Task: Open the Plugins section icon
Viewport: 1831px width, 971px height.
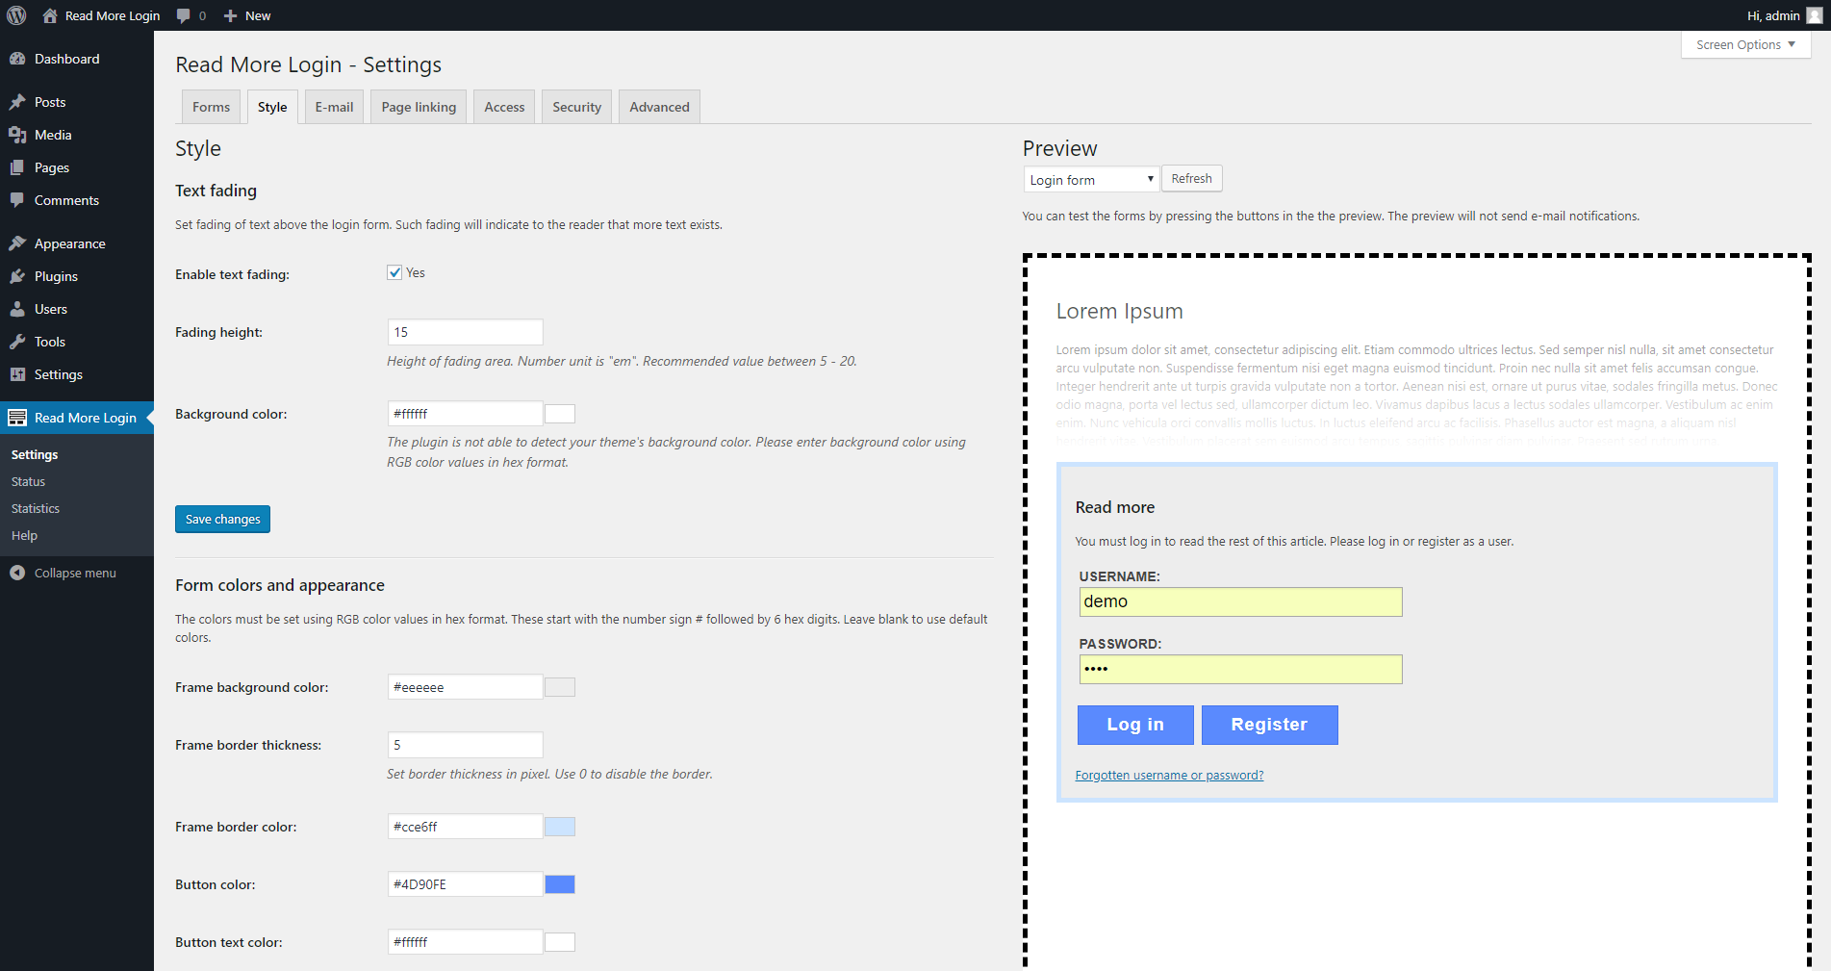Action: [19, 276]
